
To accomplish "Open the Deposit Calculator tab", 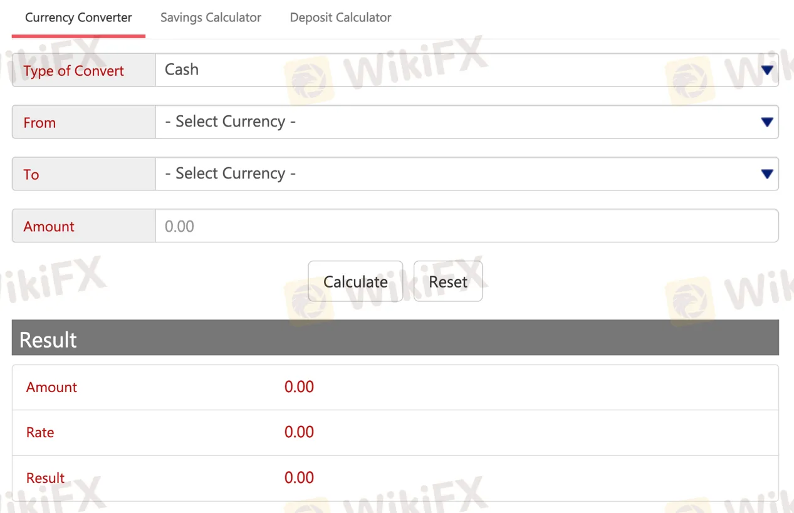I will coord(340,18).
